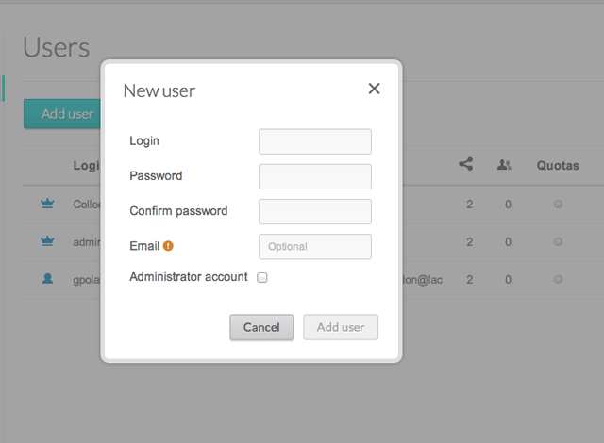
Task: Click the groups icon column header
Action: 505,165
